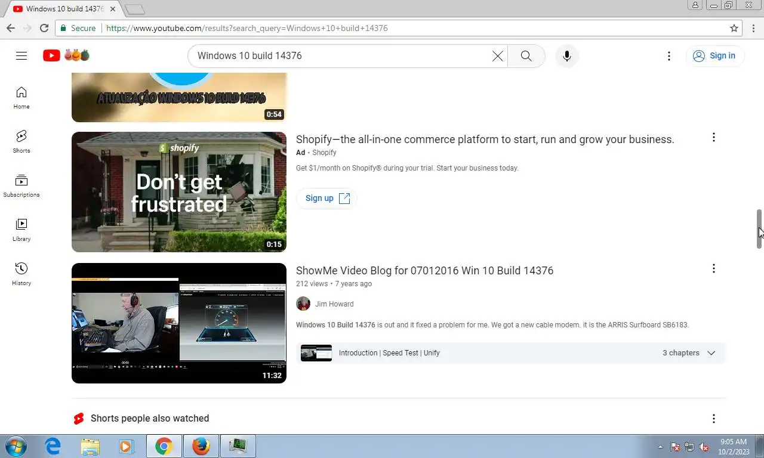View site info via Secure padlock
The height and width of the screenshot is (458, 764).
pos(78,28)
